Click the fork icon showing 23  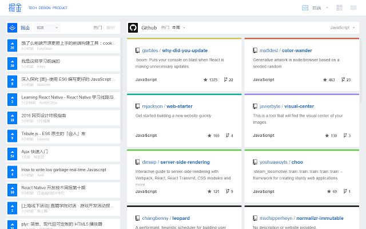pos(343,80)
